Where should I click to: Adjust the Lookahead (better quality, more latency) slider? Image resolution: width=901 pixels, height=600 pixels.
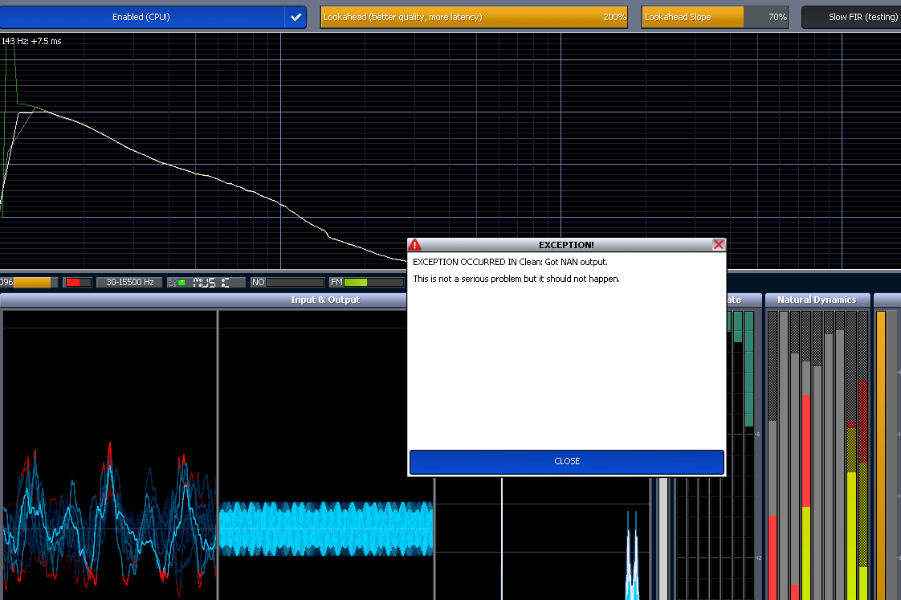pos(474,17)
